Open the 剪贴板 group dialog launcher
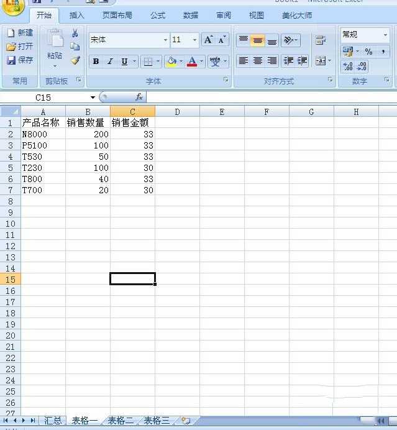The width and height of the screenshot is (397, 430). (79, 80)
